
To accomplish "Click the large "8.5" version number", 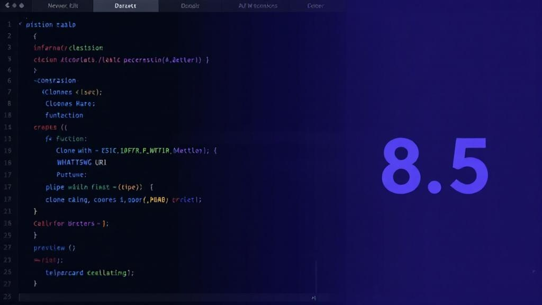I will (434, 166).
